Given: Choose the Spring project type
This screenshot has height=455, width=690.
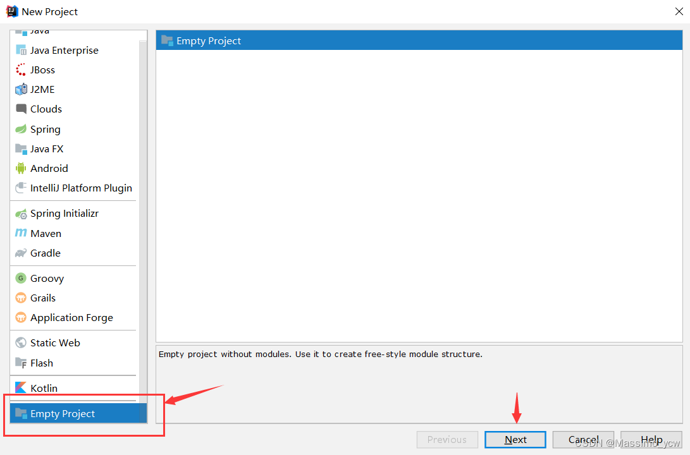Looking at the screenshot, I should (x=73, y=129).
